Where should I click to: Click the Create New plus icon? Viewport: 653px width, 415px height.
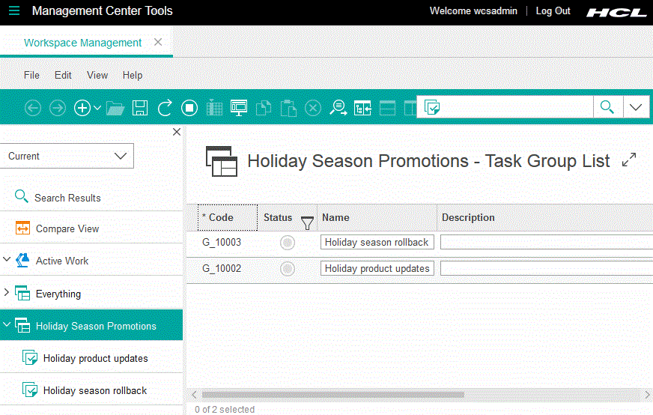[x=82, y=108]
